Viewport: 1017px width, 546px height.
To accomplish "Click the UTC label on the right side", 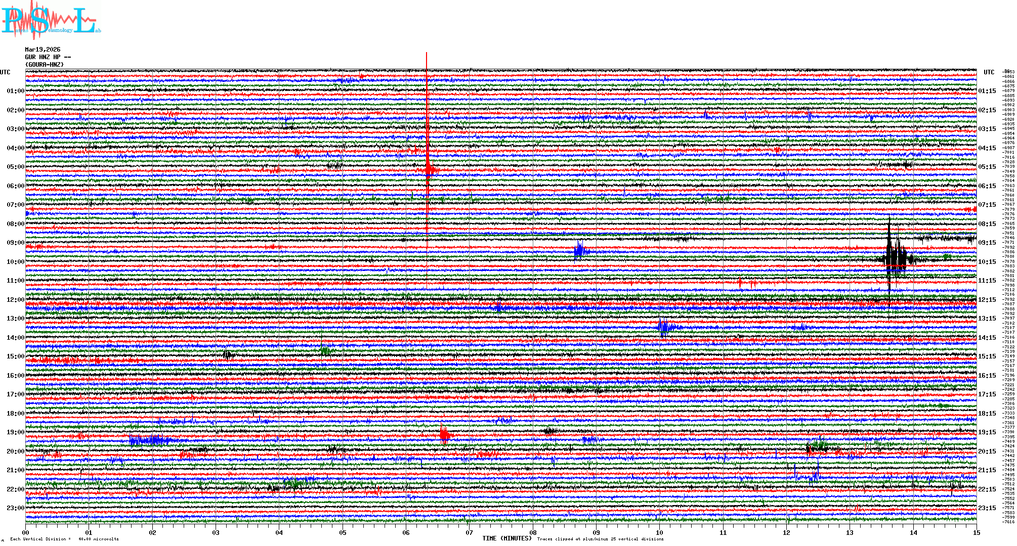I will 989,72.
